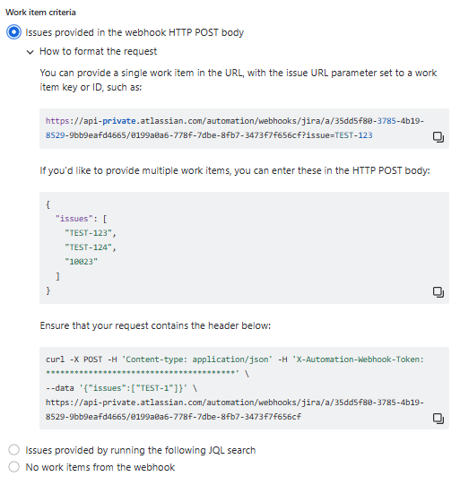Select 'Issues provided in the webhook HTTP POST body'
The height and width of the screenshot is (485, 460).
click(14, 32)
